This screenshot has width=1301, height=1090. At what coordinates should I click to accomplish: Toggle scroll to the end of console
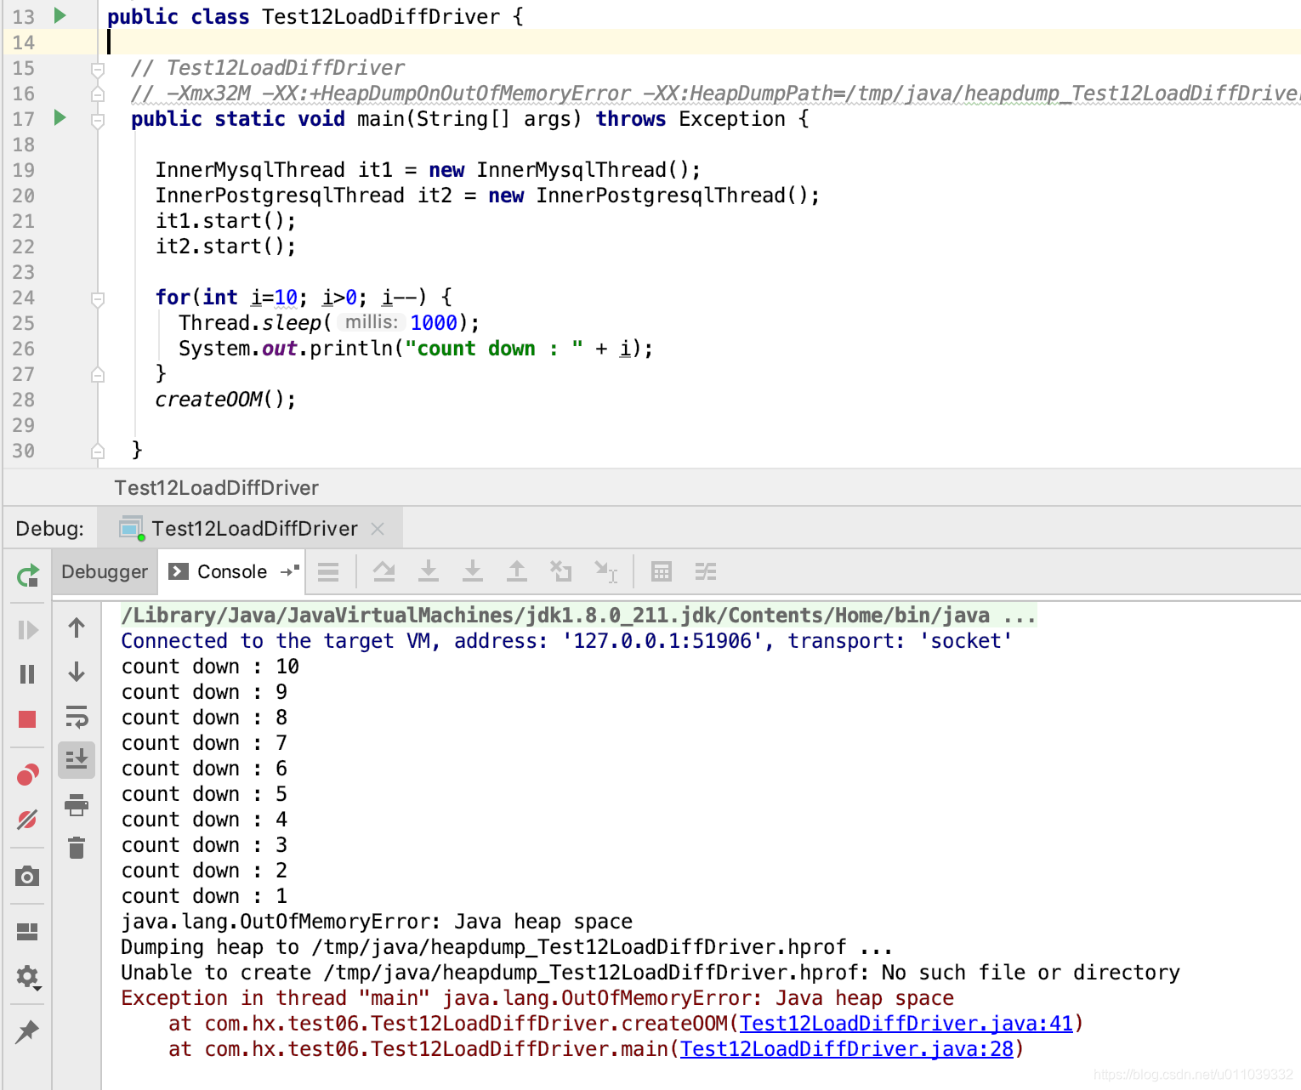(77, 759)
